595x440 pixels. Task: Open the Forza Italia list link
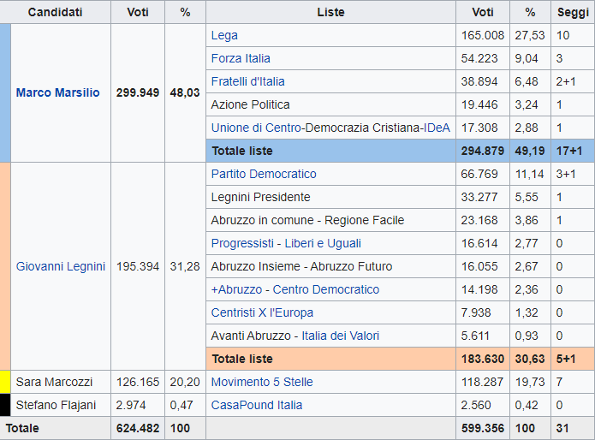click(241, 58)
